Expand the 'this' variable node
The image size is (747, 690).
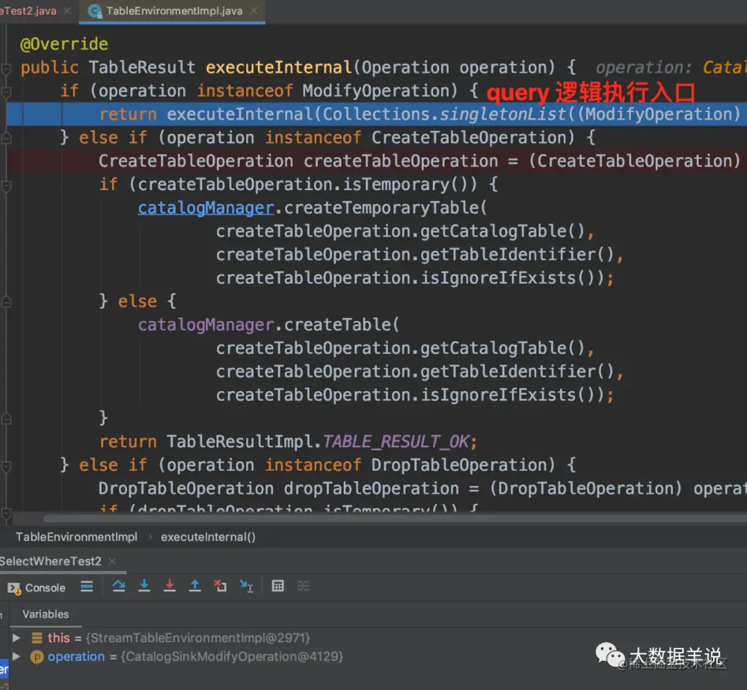pos(16,637)
